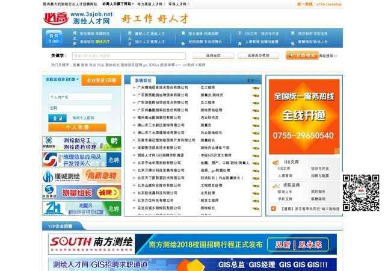Screen dimensions: 385x271
Task: Click the arrow bullet beside 北京山维科技 row
Action: click(134, 185)
